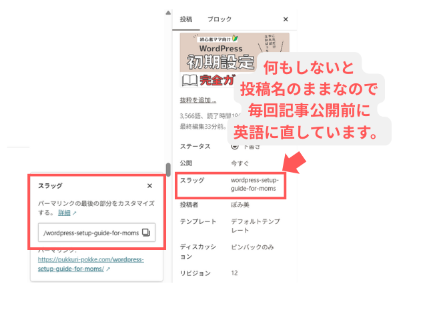Click the draft status icon beside ステータス
This screenshot has width=427, height=320.
(234, 145)
